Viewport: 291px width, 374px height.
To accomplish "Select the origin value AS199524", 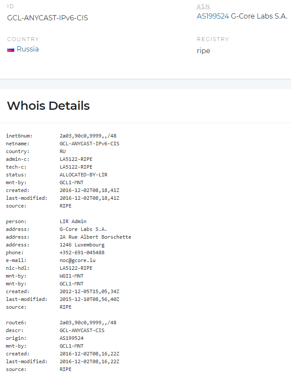I will coord(72,338).
